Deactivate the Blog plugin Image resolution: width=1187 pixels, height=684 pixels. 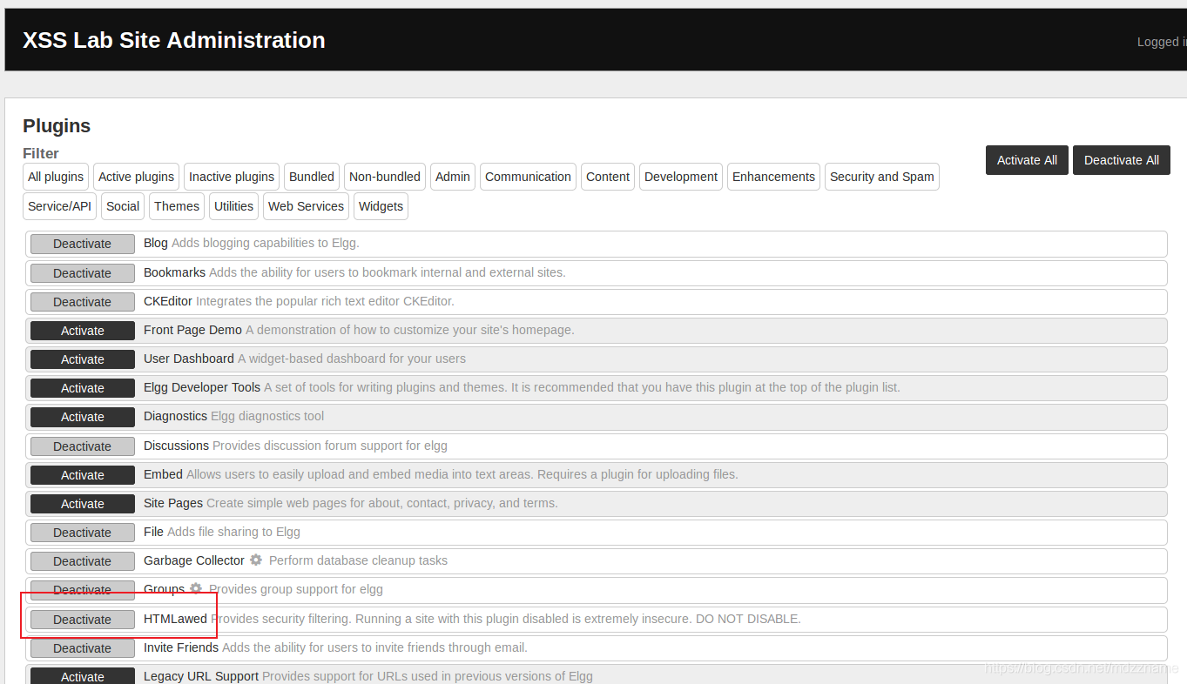(x=83, y=244)
